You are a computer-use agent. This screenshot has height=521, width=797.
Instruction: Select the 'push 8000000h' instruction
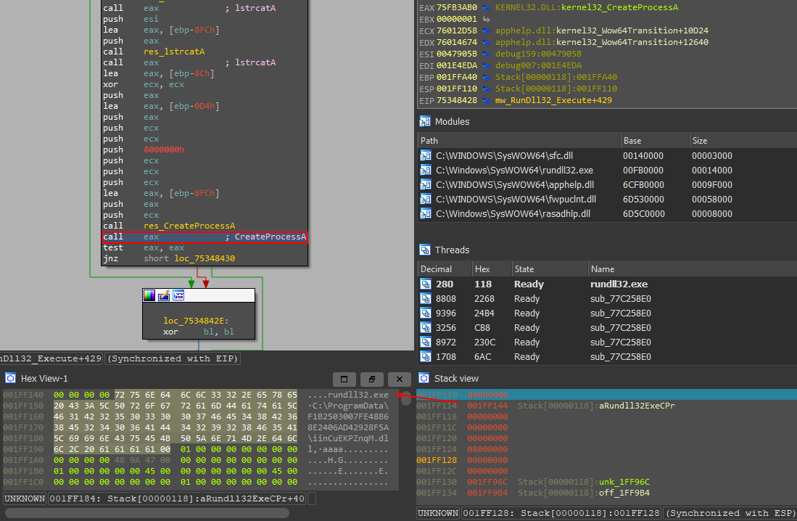[x=144, y=149]
